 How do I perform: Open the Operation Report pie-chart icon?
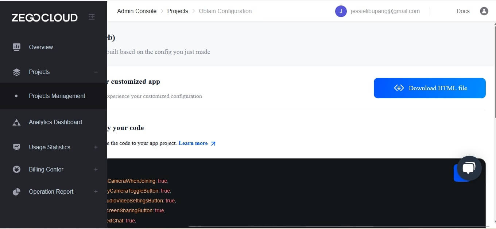16,192
